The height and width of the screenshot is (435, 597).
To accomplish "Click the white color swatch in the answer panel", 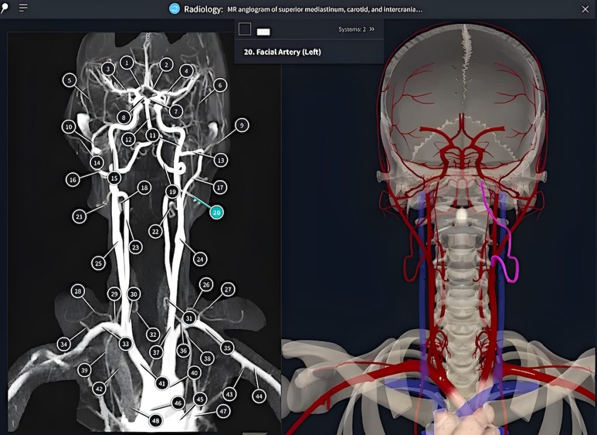I will coord(265,31).
